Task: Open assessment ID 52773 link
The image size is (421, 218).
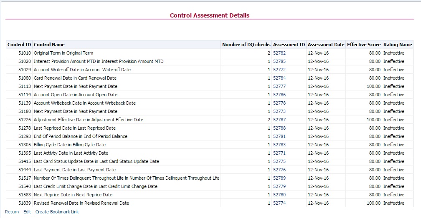Action: 279,111
